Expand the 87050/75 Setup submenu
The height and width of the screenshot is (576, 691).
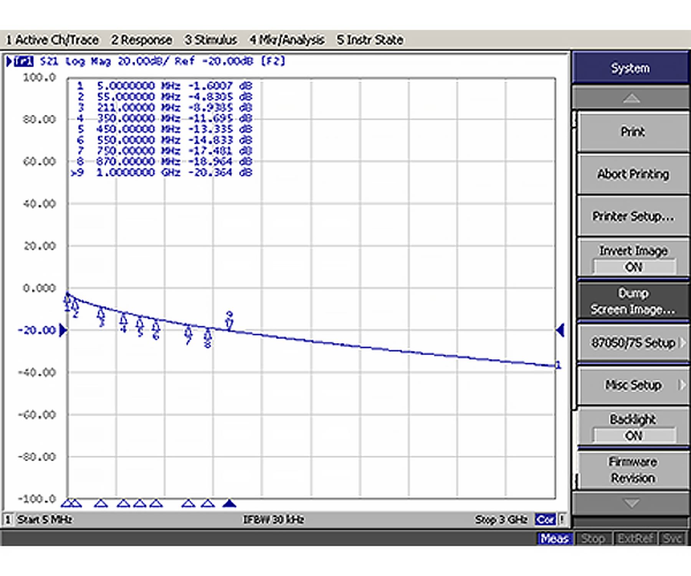point(633,343)
